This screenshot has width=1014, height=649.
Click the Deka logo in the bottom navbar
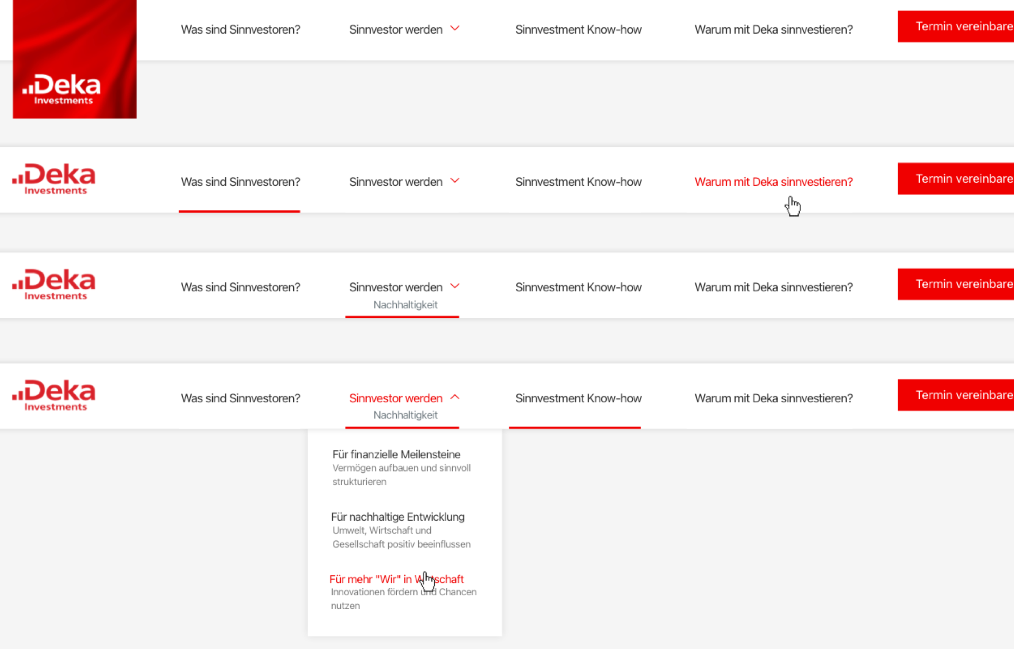(x=54, y=395)
